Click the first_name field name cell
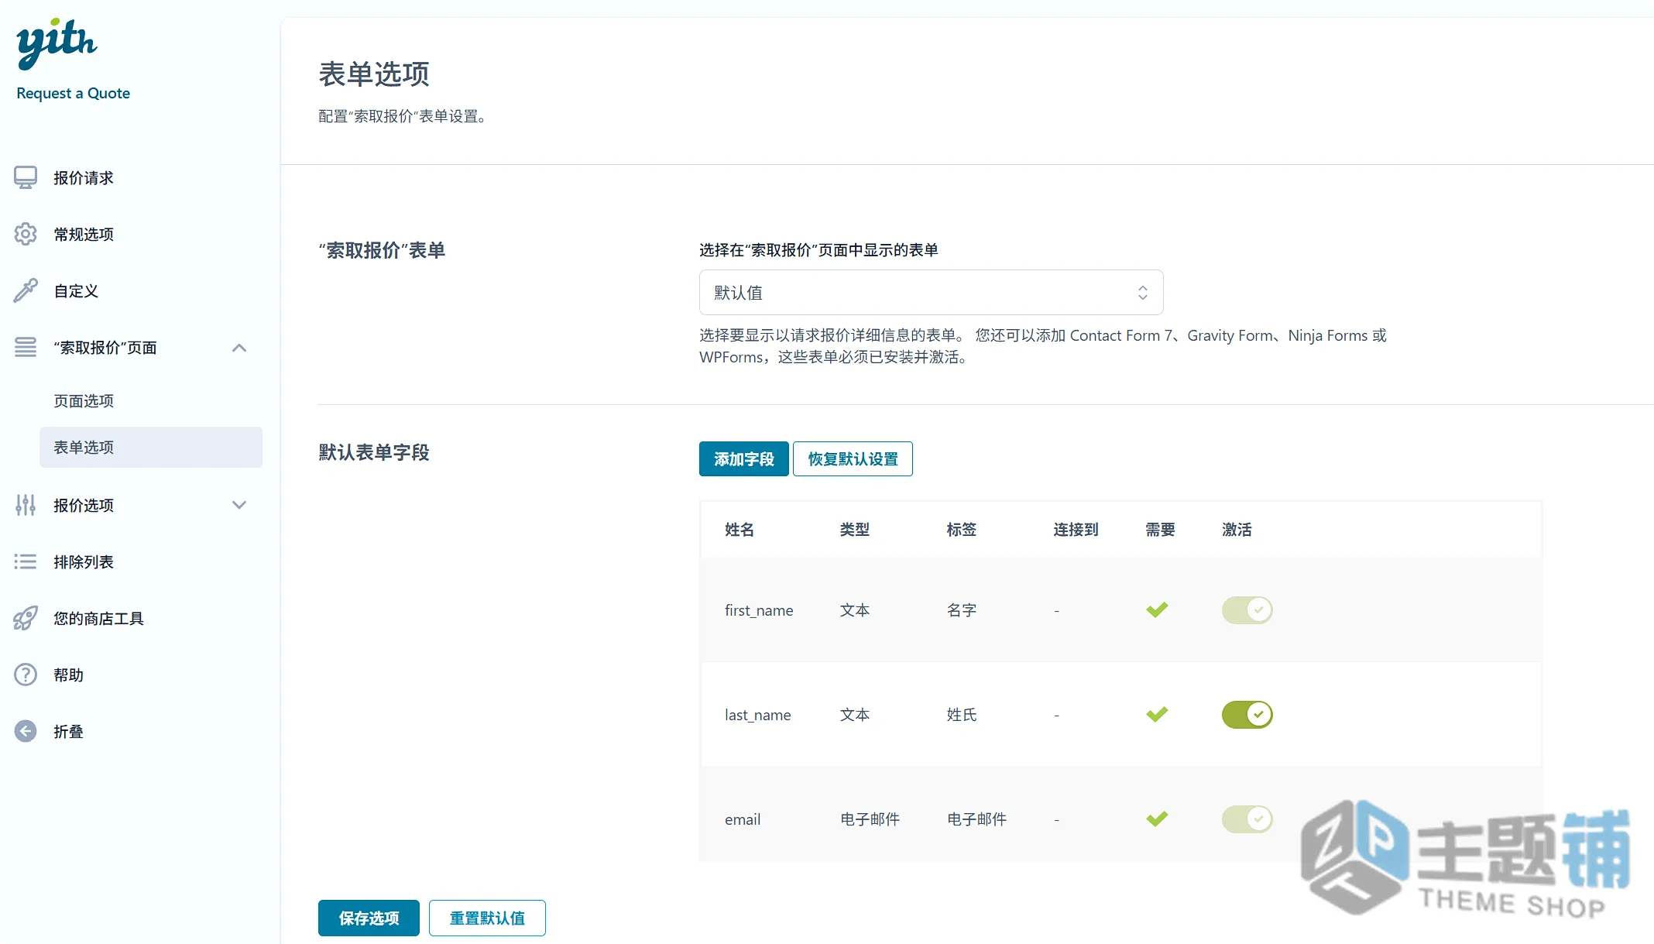This screenshot has width=1654, height=944. (x=759, y=610)
